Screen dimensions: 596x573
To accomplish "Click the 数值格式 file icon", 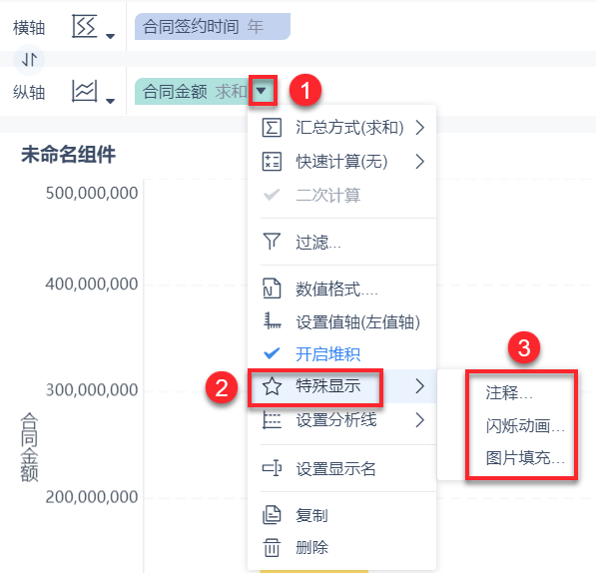I will point(272,288).
